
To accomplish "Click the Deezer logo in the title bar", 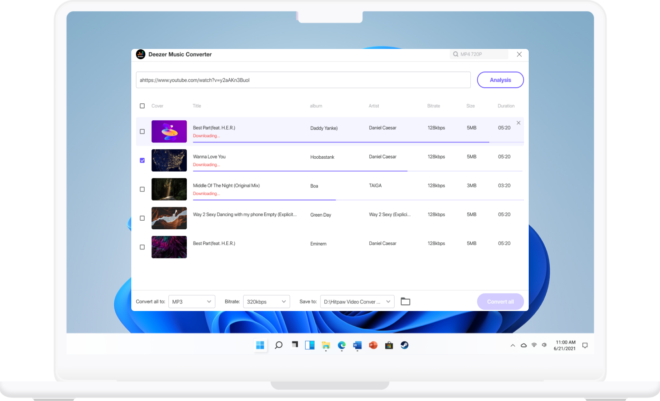I will tap(141, 54).
